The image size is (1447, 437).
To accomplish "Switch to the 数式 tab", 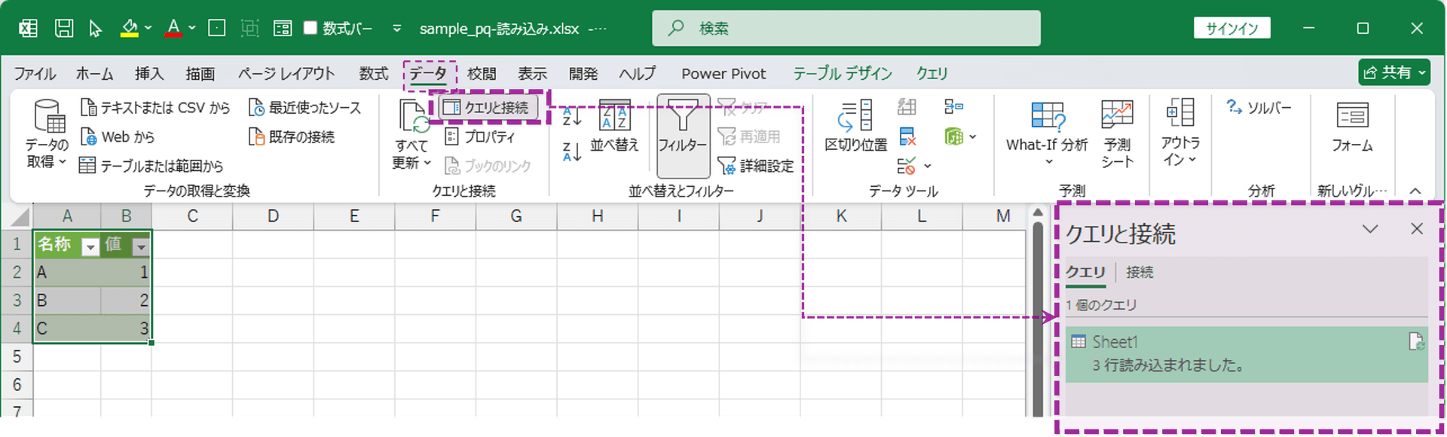I will [373, 74].
